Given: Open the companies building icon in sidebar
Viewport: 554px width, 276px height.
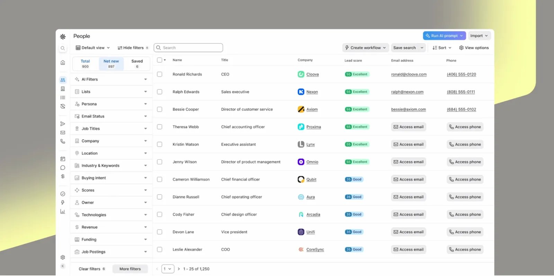Looking at the screenshot, I should 63,89.
